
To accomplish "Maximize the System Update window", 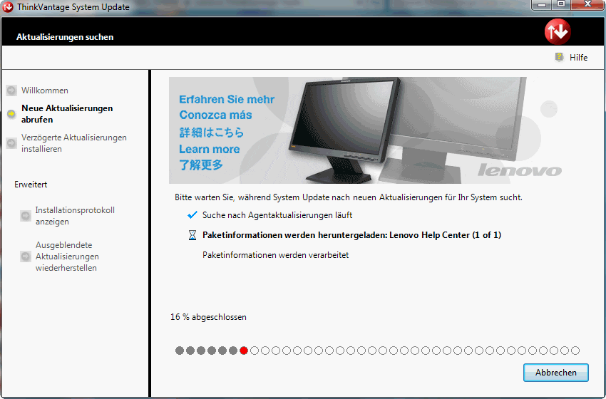I will pos(561,5).
